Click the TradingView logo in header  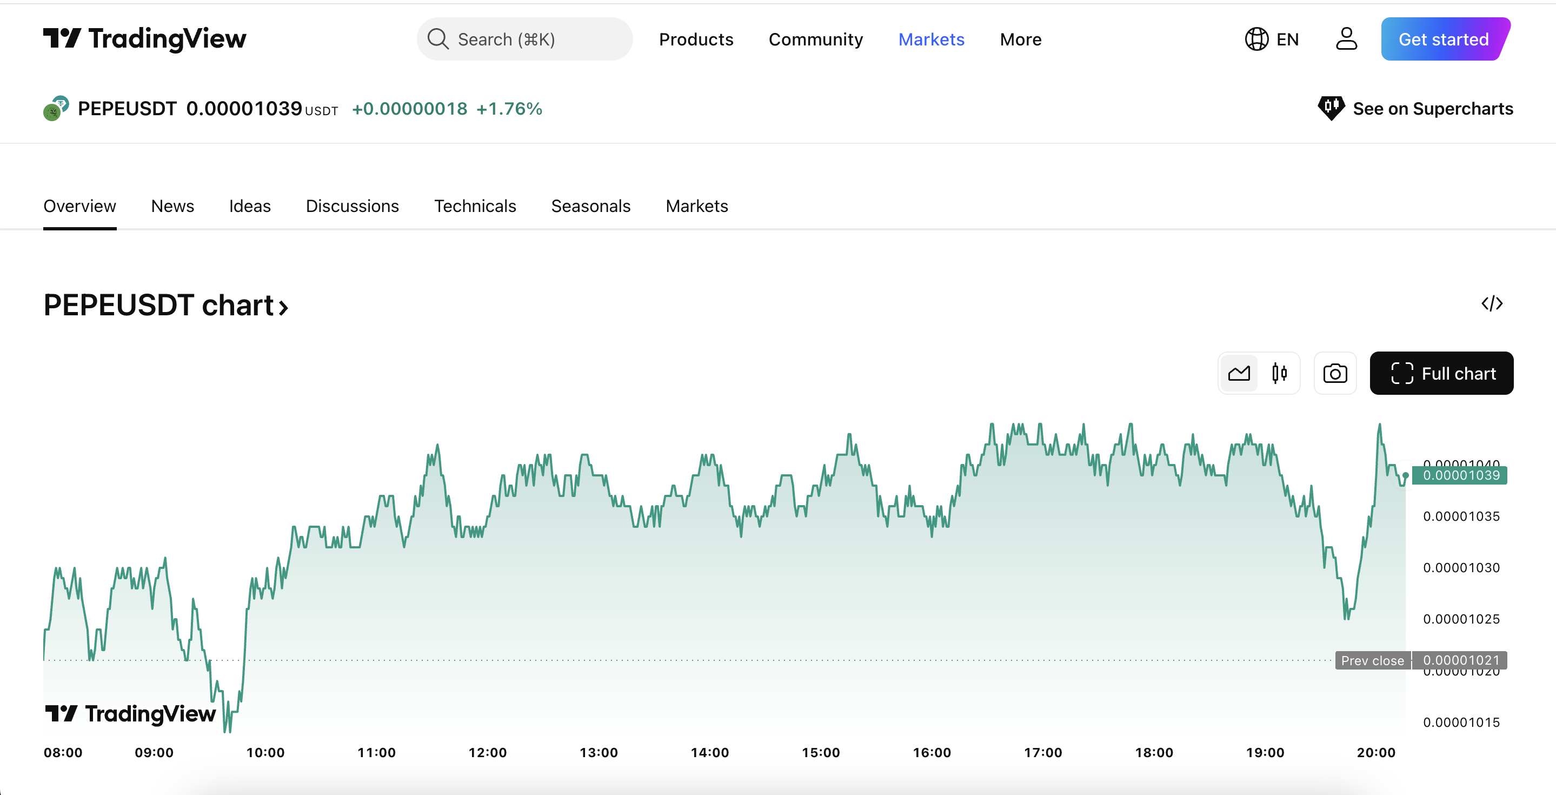144,38
